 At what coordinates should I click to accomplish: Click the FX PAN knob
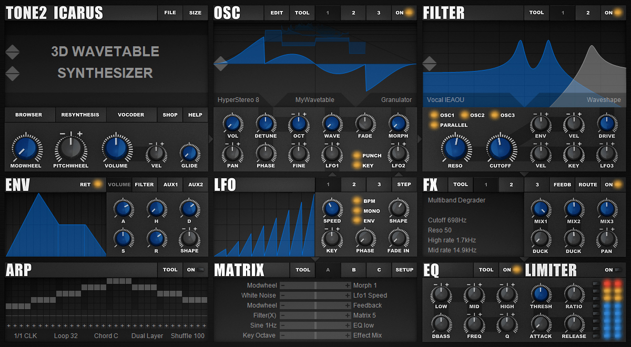point(607,239)
